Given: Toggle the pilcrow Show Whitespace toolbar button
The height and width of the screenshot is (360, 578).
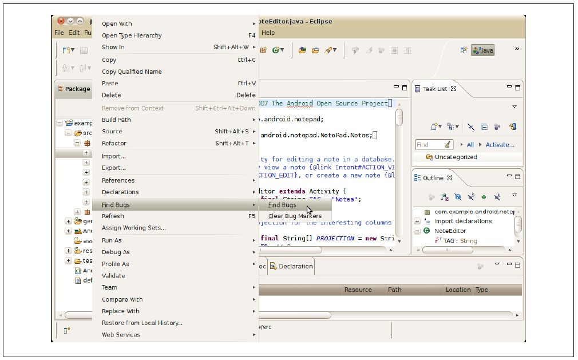Looking at the screenshot, I should (407, 50).
